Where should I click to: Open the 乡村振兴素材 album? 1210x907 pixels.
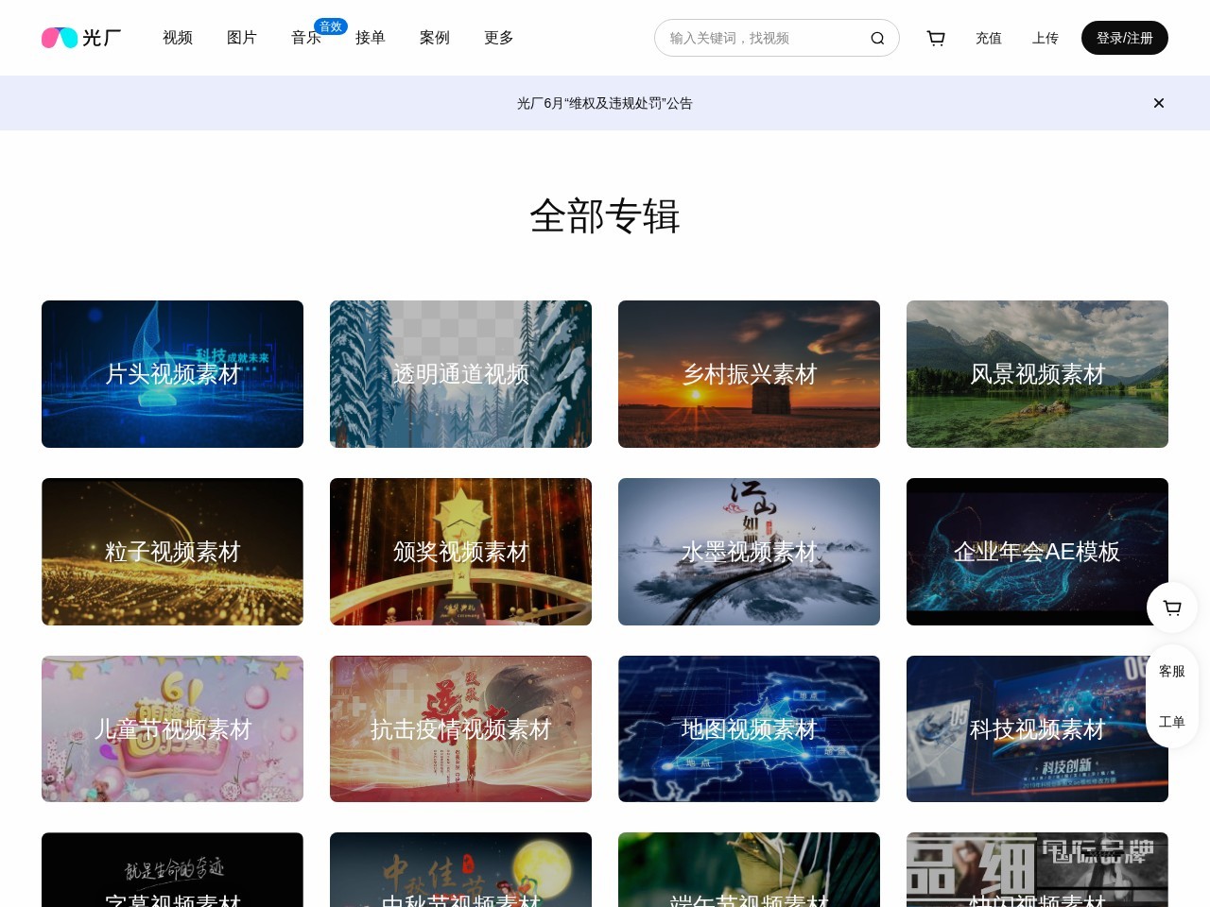(x=749, y=374)
